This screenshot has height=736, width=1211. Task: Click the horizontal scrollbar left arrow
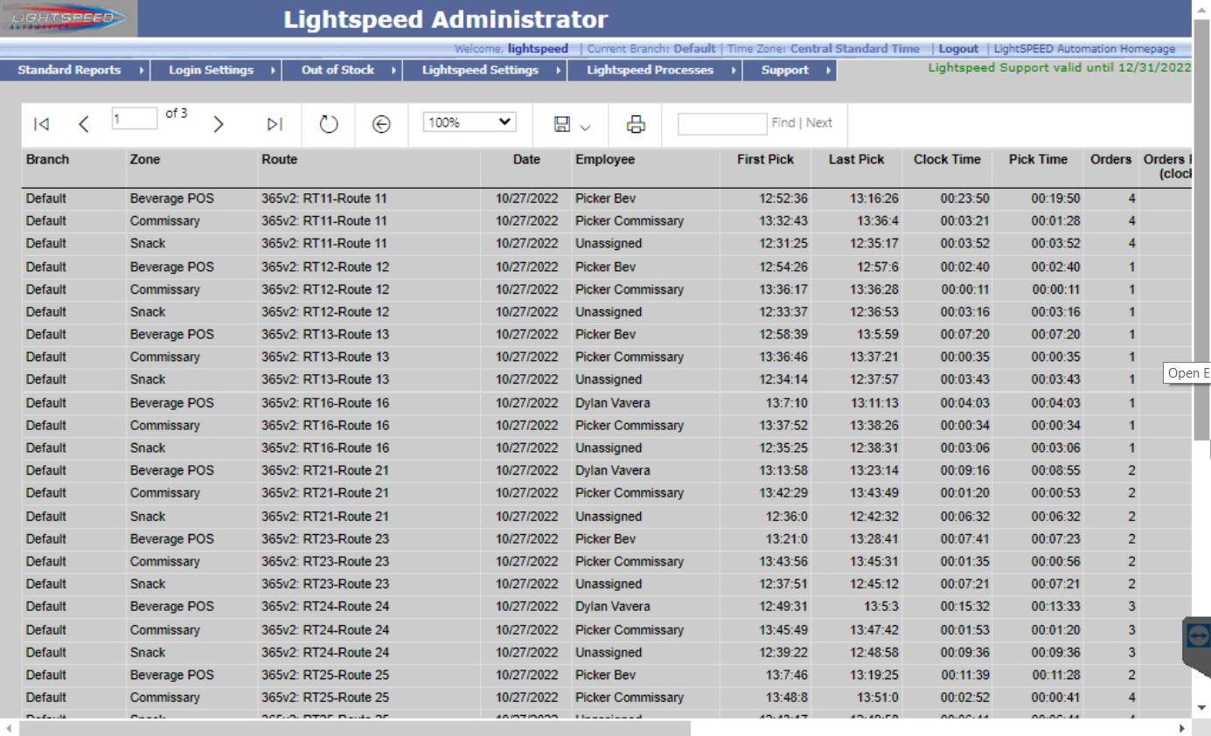9,727
